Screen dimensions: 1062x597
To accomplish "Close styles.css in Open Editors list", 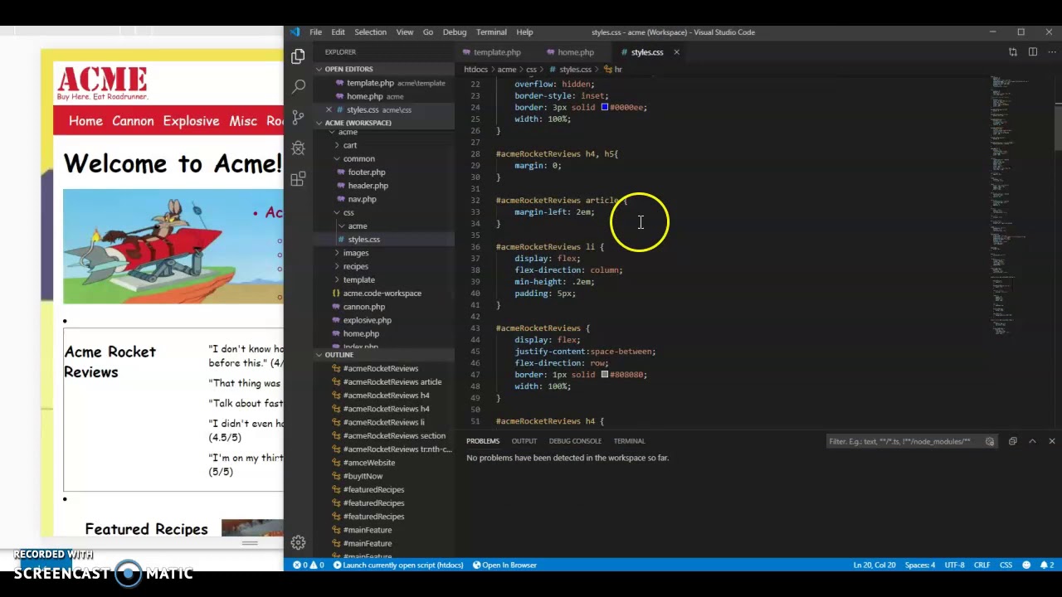I will click(329, 109).
